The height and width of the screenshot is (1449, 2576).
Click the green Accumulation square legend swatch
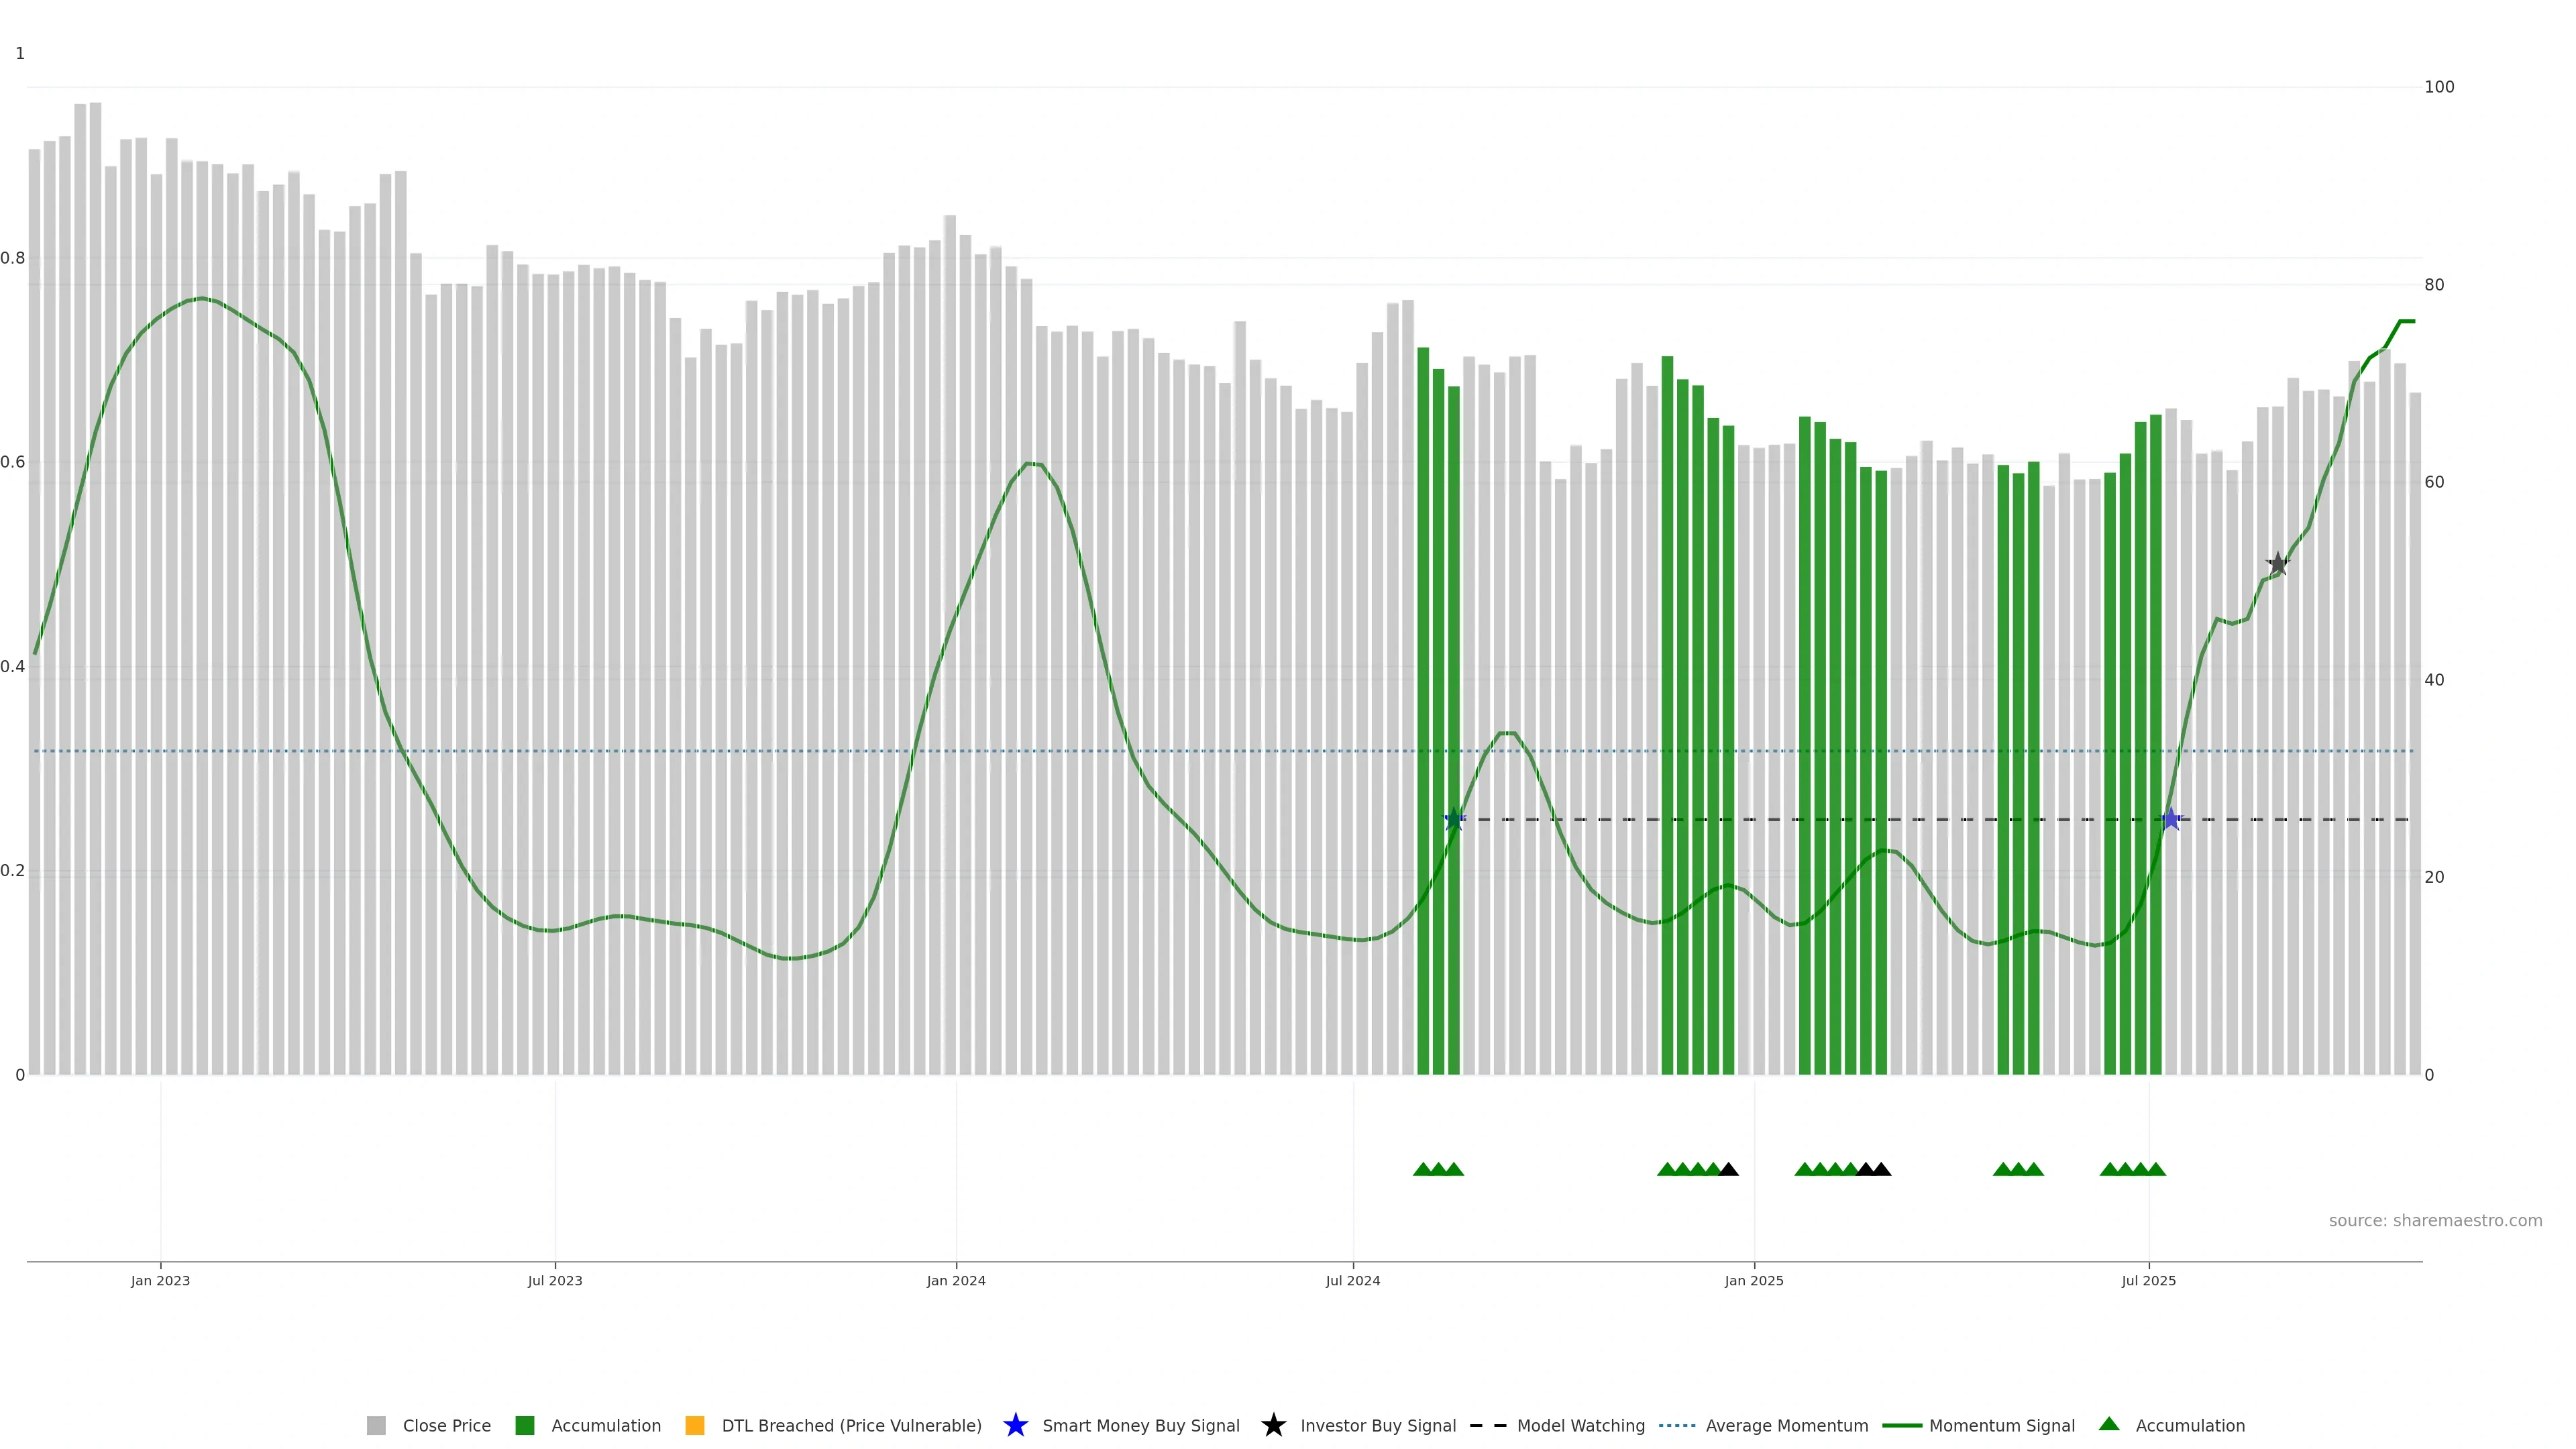[x=525, y=1425]
